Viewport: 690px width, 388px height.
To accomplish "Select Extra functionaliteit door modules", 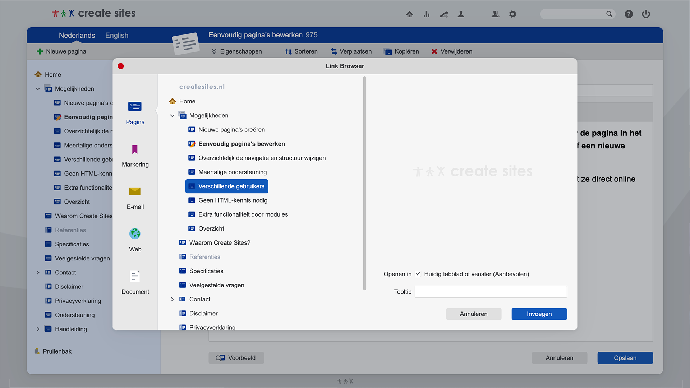I will click(238, 214).
